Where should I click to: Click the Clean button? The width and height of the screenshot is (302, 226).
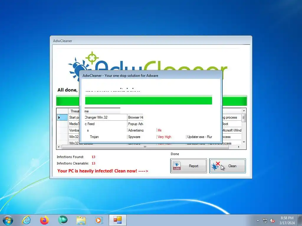click(227, 166)
